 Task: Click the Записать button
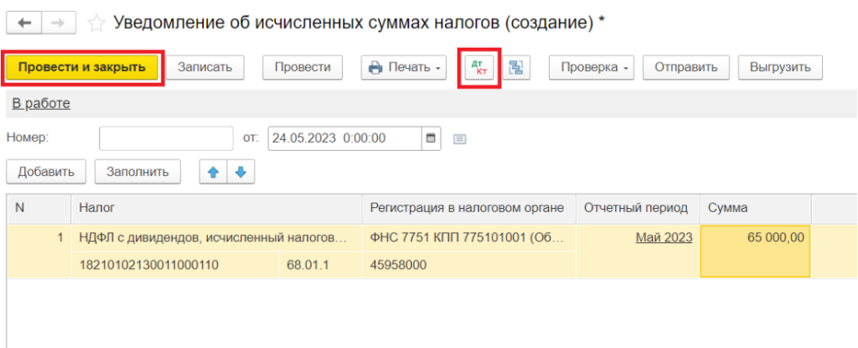[204, 68]
